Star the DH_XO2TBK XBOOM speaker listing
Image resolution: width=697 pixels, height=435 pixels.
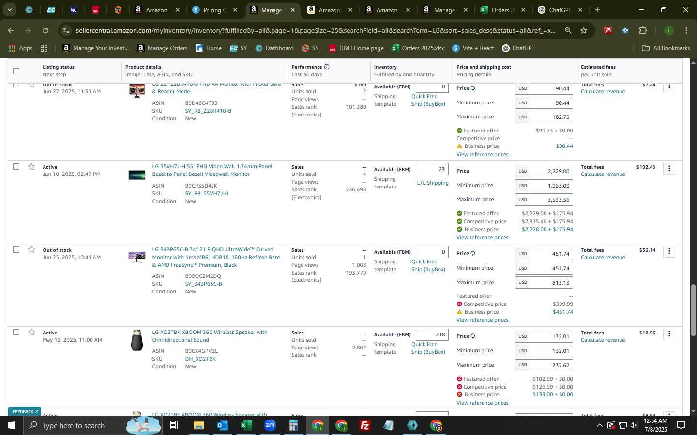click(x=31, y=333)
